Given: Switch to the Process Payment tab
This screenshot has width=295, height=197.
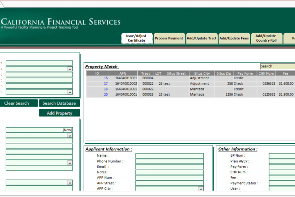Looking at the screenshot, I should pos(169,38).
